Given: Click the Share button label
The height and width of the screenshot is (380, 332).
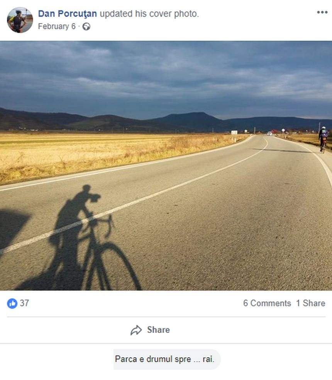Looking at the screenshot, I should click(159, 330).
